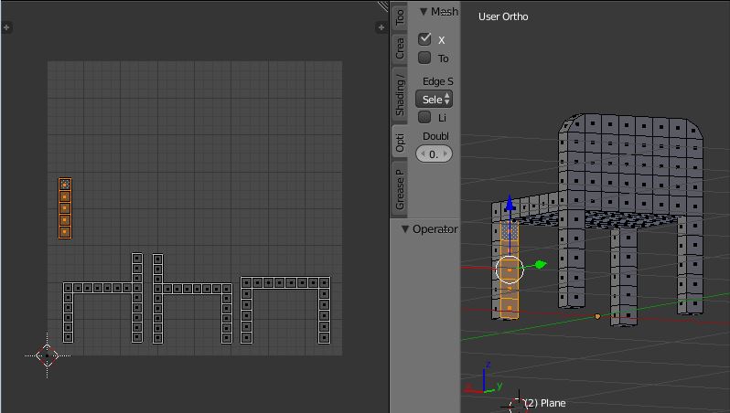Click the selected orange chair leg face
This screenshot has width=730, height=413.
pyautogui.click(x=510, y=270)
